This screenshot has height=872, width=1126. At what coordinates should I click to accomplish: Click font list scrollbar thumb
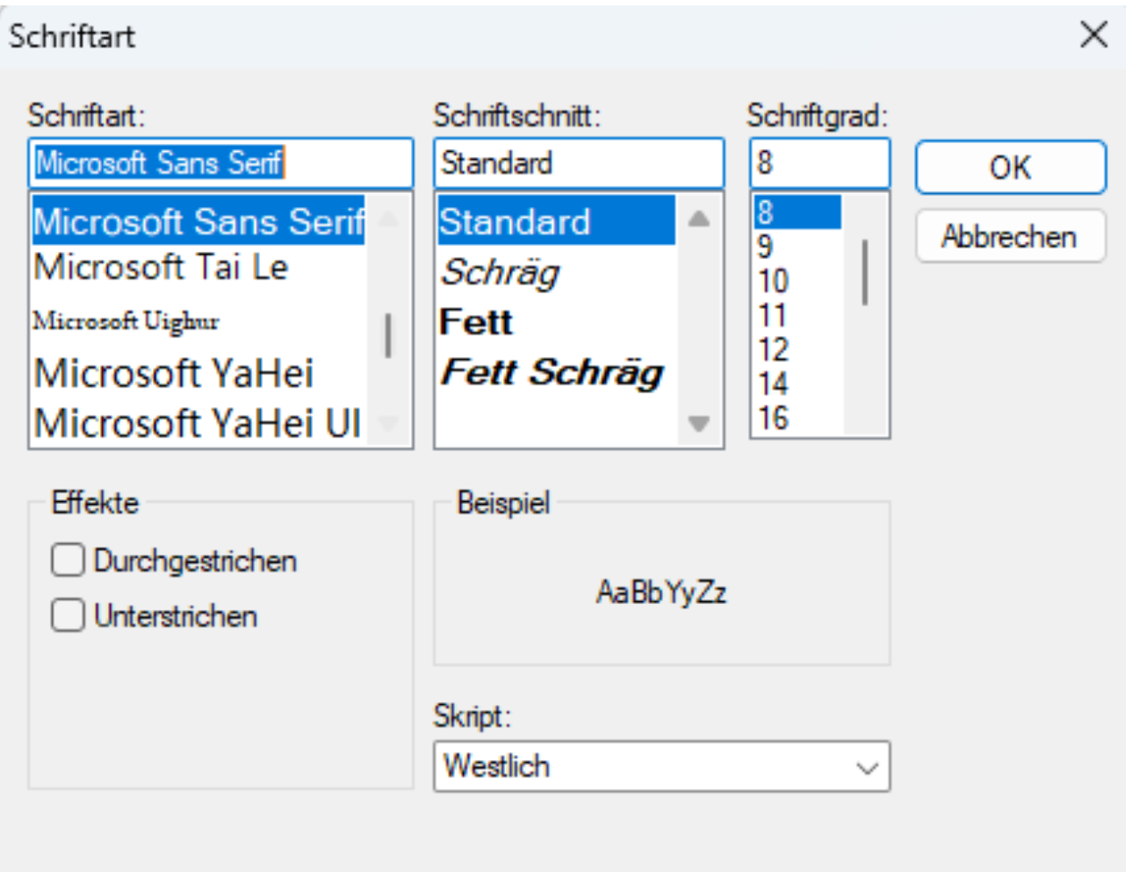[388, 335]
